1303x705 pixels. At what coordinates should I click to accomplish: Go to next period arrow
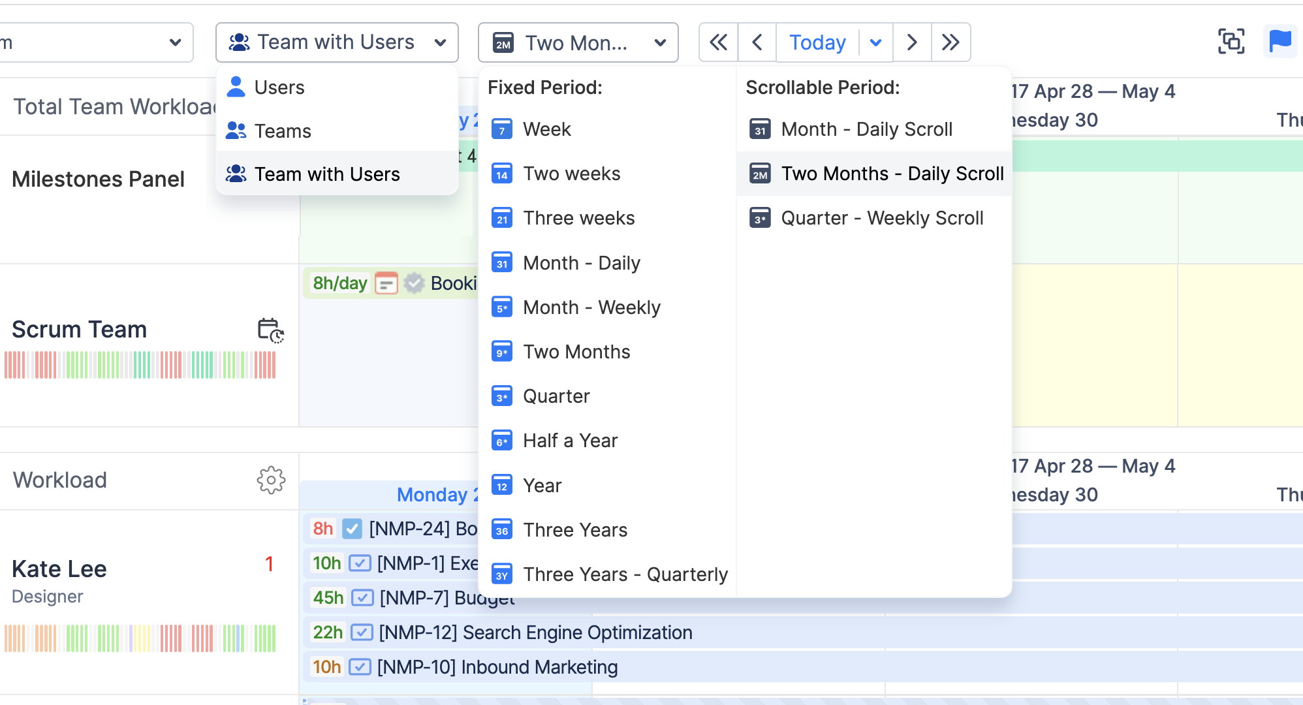click(x=912, y=42)
